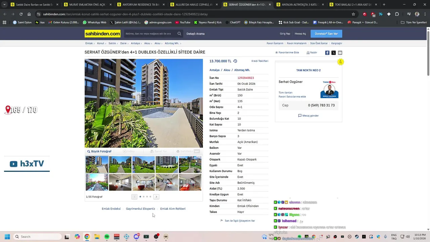430x242 pixels.
Task: Open Spotify from the taskbar
Action: click(107, 237)
